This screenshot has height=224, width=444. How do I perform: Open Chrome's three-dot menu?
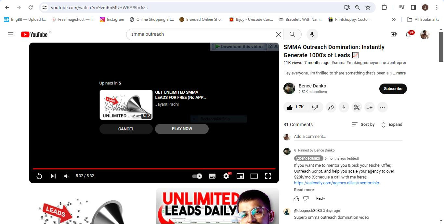point(437,7)
